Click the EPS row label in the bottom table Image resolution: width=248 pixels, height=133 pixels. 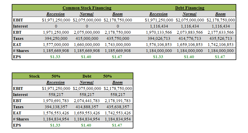point(17,125)
